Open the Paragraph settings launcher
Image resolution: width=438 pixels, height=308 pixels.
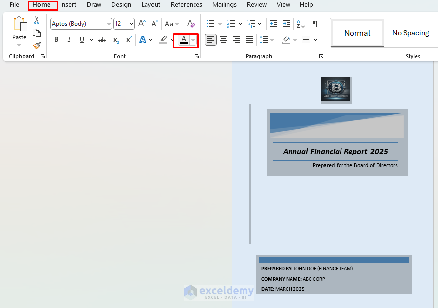(x=321, y=57)
